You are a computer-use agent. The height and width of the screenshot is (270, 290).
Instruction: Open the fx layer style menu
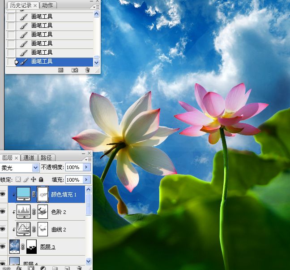pyautogui.click(x=19, y=268)
